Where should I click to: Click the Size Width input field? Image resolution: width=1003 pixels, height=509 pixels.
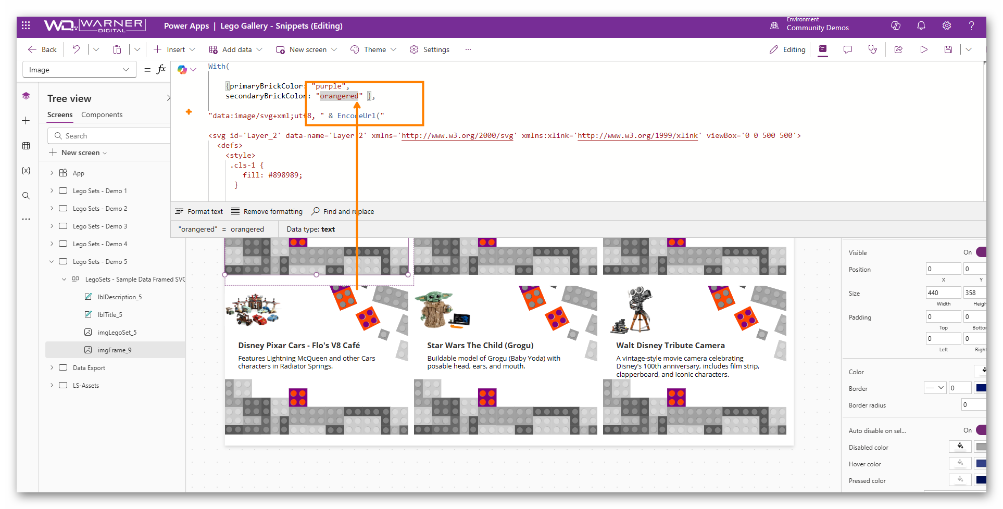[943, 292]
